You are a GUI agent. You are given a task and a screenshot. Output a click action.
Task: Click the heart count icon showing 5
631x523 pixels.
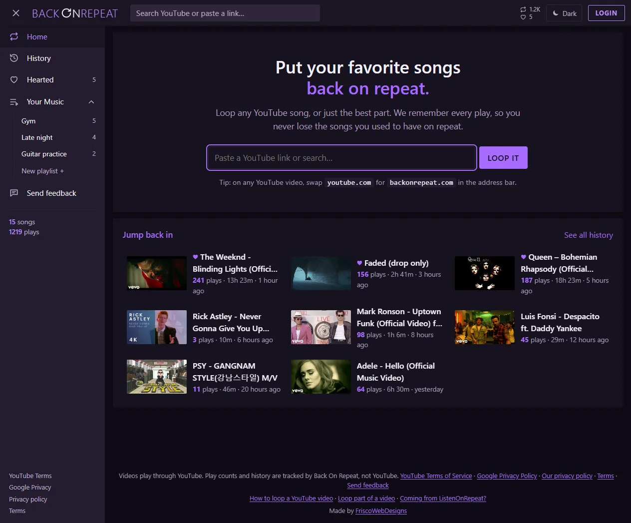point(523,17)
